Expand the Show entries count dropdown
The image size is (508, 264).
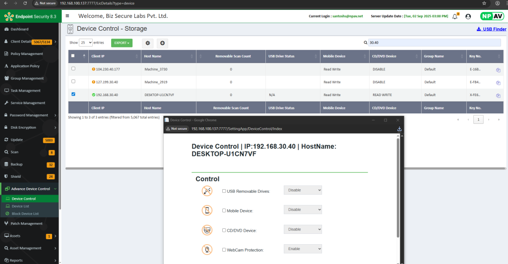coord(86,43)
